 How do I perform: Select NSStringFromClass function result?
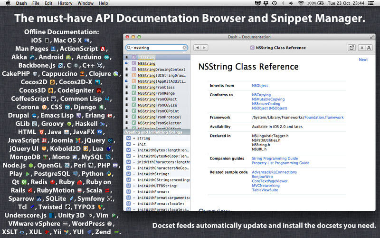(157, 87)
